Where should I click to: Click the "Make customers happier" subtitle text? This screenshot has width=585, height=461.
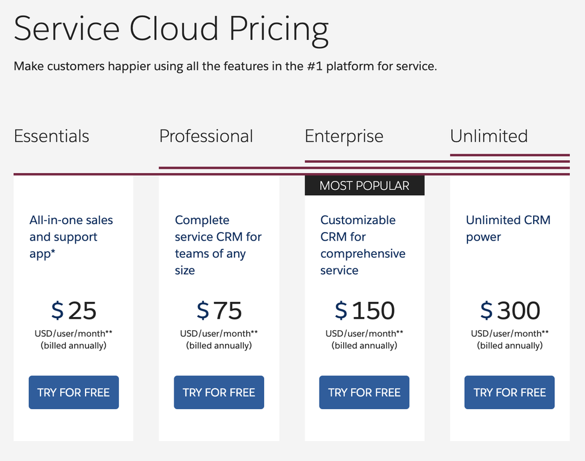coord(225,66)
